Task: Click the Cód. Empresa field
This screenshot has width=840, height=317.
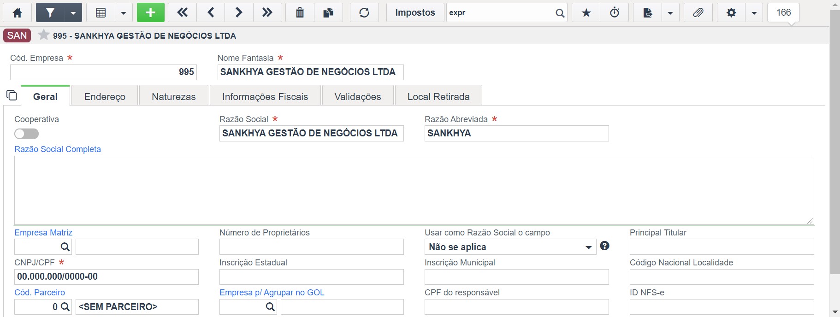Action: pyautogui.click(x=103, y=72)
